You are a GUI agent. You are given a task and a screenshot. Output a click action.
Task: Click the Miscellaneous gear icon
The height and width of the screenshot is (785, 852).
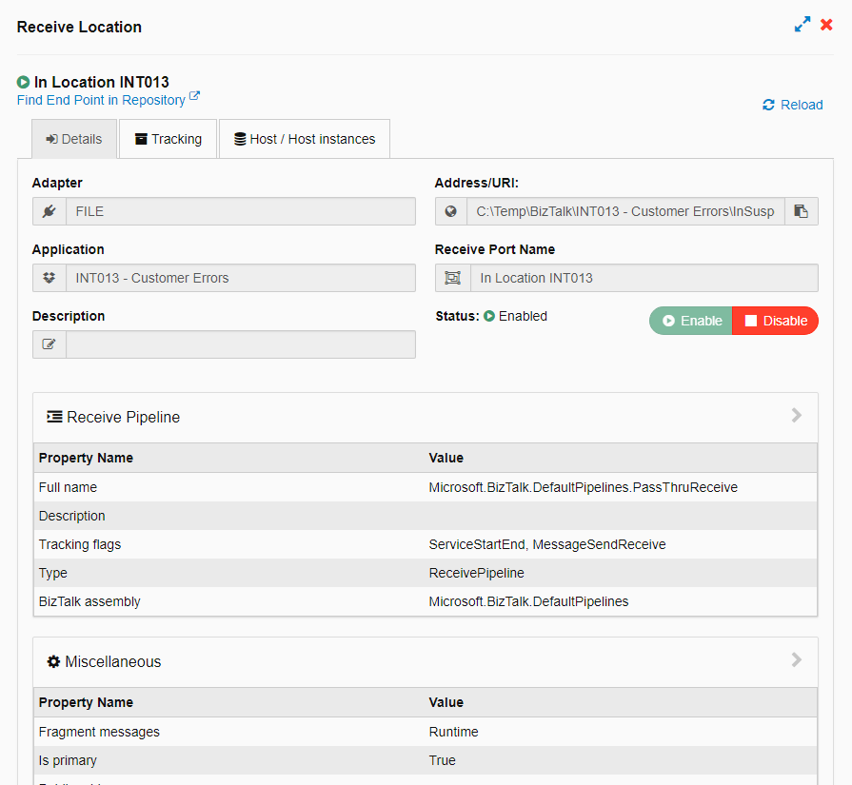coord(53,661)
